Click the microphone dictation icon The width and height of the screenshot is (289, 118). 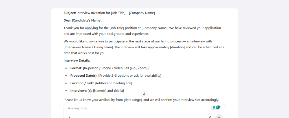click(210, 117)
